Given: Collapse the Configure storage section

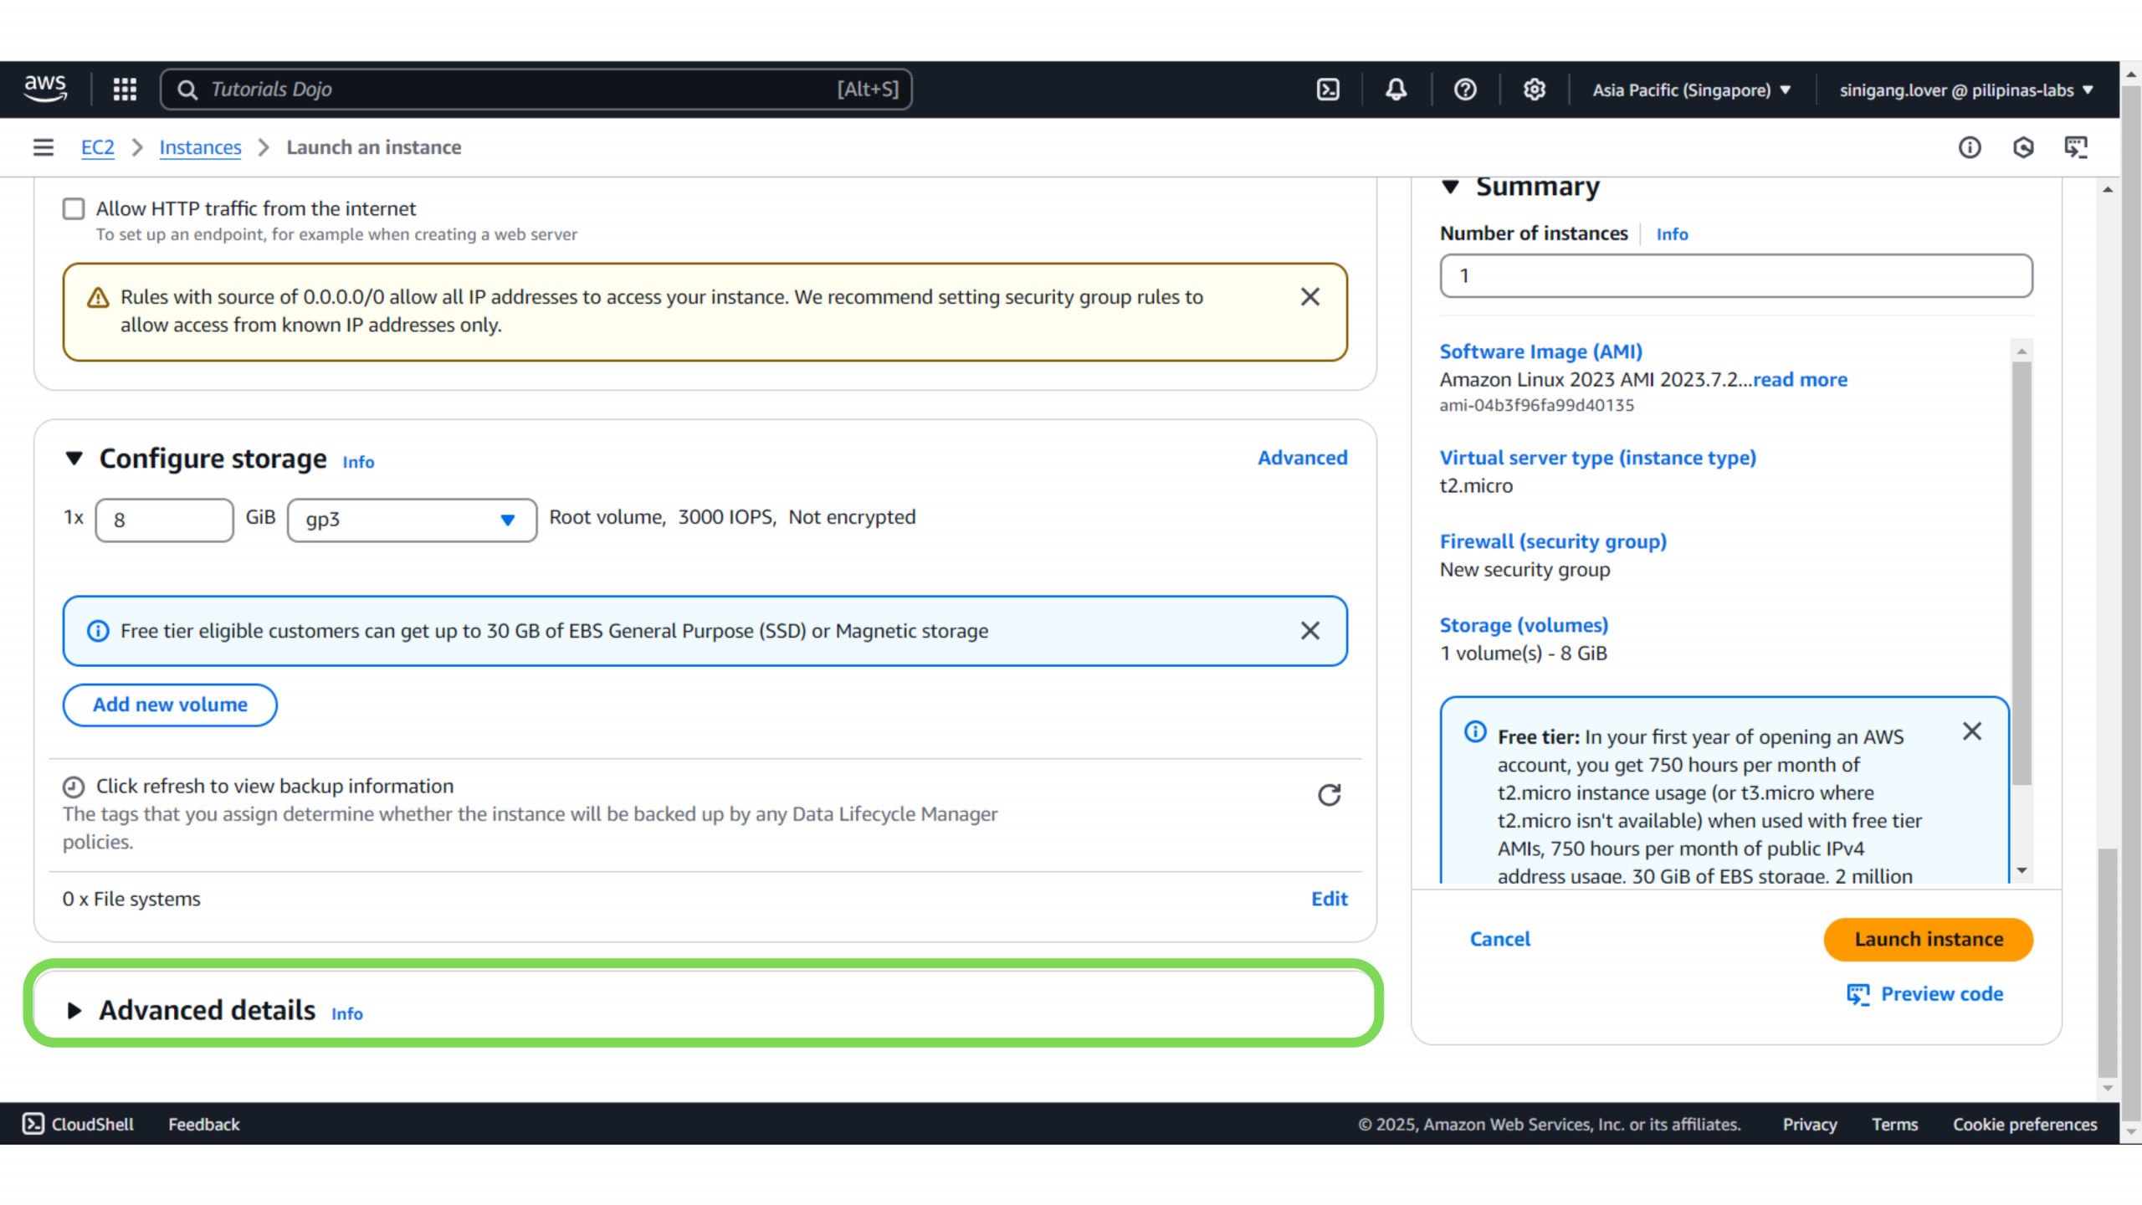Looking at the screenshot, I should tap(74, 459).
